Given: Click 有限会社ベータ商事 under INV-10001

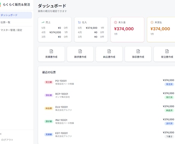Looking at the screenshot, I should 65,123.
